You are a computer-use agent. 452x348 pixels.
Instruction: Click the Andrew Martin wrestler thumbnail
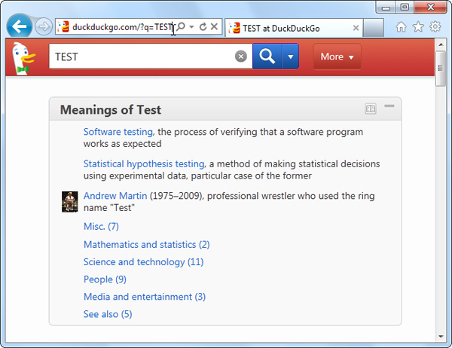click(x=70, y=201)
